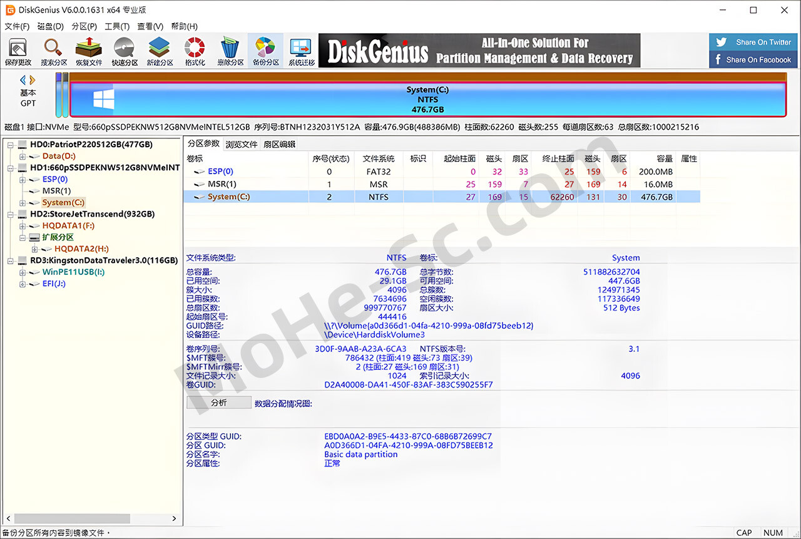Viewport: 801px width, 539px height.
Task: Switch to the Sector Editor (扇区编辑) tab
Action: pos(279,144)
